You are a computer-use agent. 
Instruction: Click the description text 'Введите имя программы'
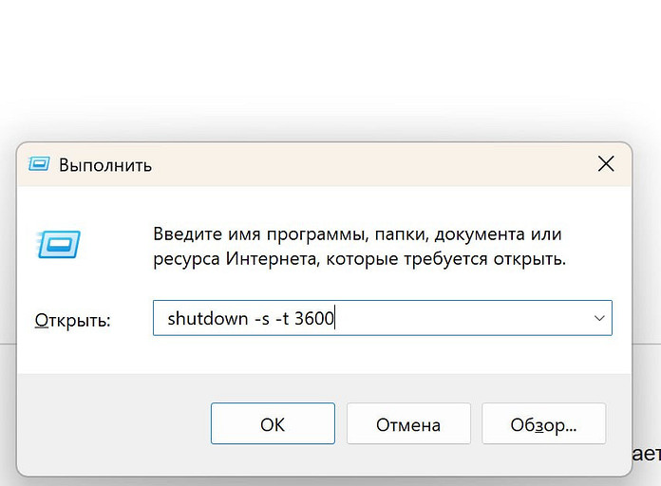261,234
